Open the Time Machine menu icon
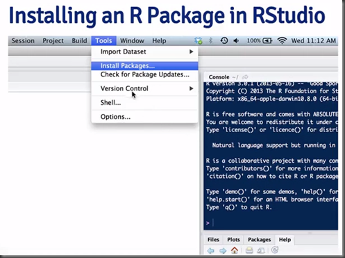The width and height of the screenshot is (345, 258). (x=224, y=41)
